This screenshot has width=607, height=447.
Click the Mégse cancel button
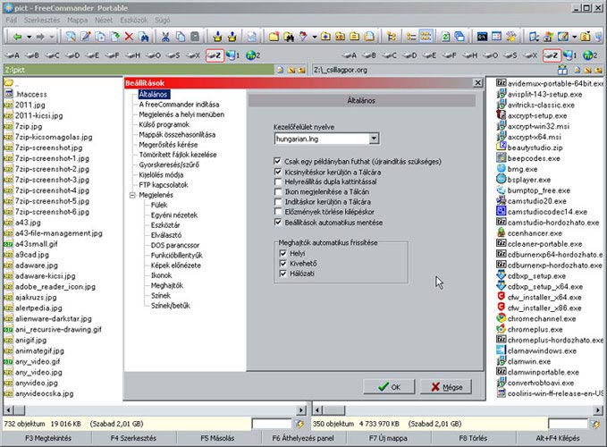[447, 387]
